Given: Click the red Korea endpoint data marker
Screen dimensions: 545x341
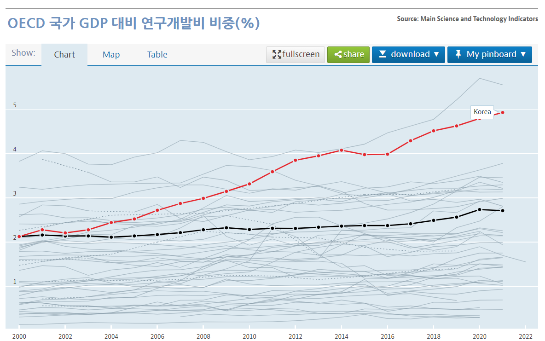Looking at the screenshot, I should pyautogui.click(x=502, y=112).
